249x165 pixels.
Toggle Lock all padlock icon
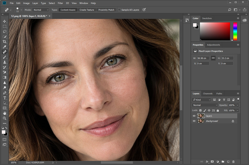(218, 110)
